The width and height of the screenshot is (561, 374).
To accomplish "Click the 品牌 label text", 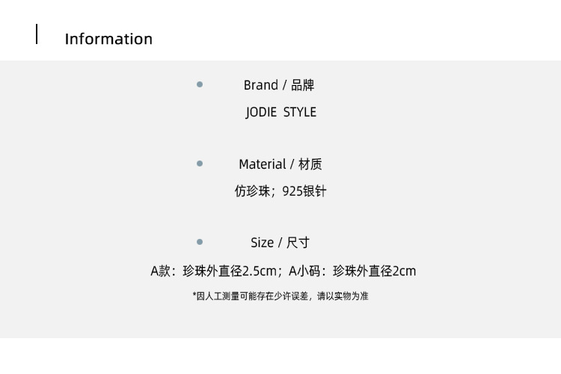I will pyautogui.click(x=304, y=85).
